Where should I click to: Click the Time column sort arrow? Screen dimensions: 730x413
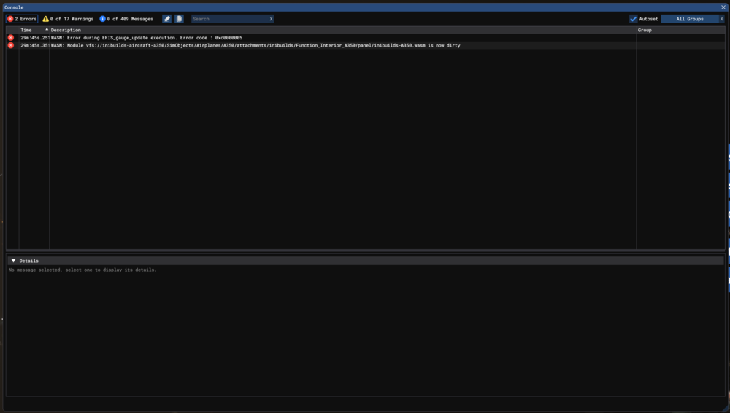[x=47, y=29]
